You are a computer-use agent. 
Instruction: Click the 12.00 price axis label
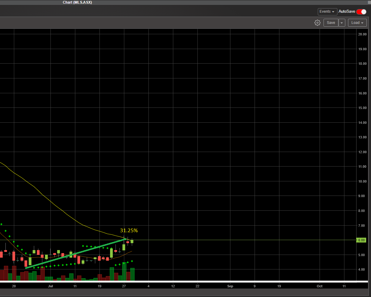362,152
